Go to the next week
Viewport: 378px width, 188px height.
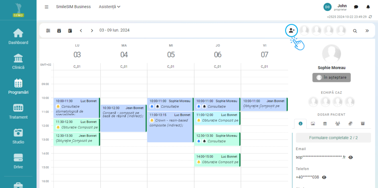[92, 31]
